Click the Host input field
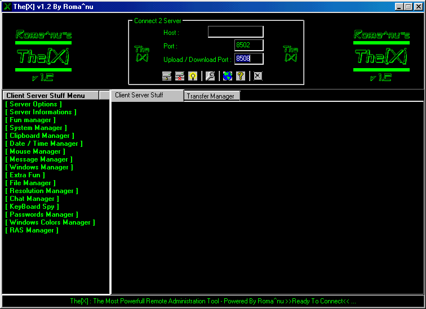This screenshot has width=426, height=309. pyautogui.click(x=235, y=32)
